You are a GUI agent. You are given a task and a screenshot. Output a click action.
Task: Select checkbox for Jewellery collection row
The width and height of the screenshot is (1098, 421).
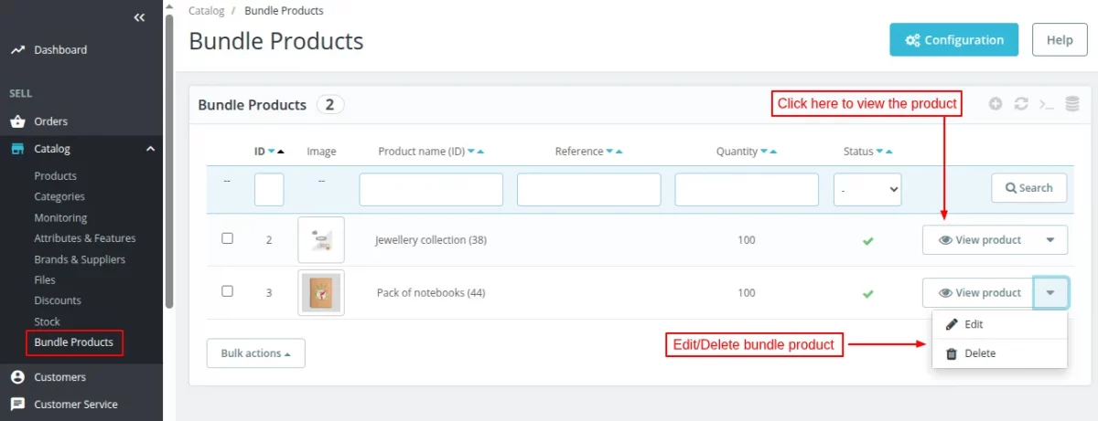pos(228,238)
